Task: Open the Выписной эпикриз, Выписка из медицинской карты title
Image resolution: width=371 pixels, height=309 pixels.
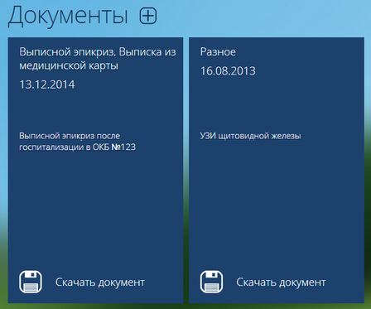Action: pos(98,59)
